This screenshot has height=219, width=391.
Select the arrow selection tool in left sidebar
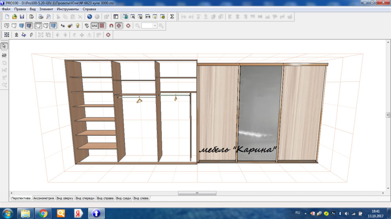(4, 46)
